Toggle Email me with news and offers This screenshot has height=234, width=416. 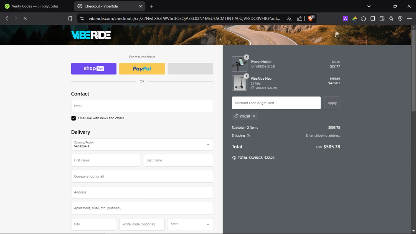click(x=73, y=118)
